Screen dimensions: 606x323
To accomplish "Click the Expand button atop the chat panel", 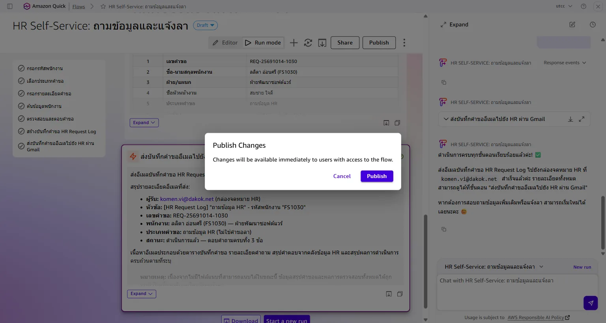I will [x=454, y=24].
